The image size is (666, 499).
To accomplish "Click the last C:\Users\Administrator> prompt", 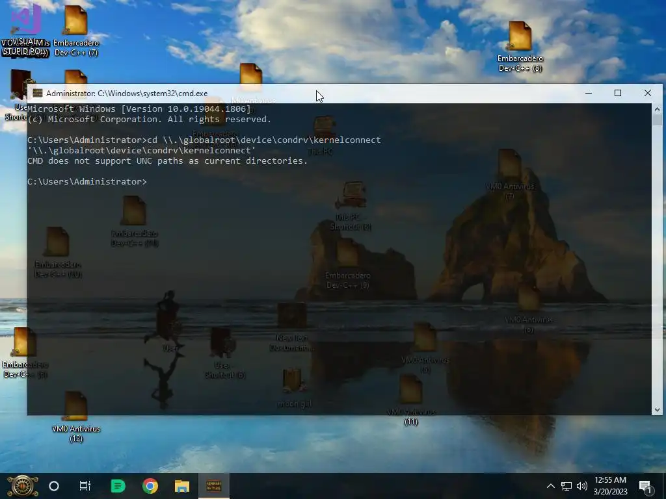I will point(87,182).
